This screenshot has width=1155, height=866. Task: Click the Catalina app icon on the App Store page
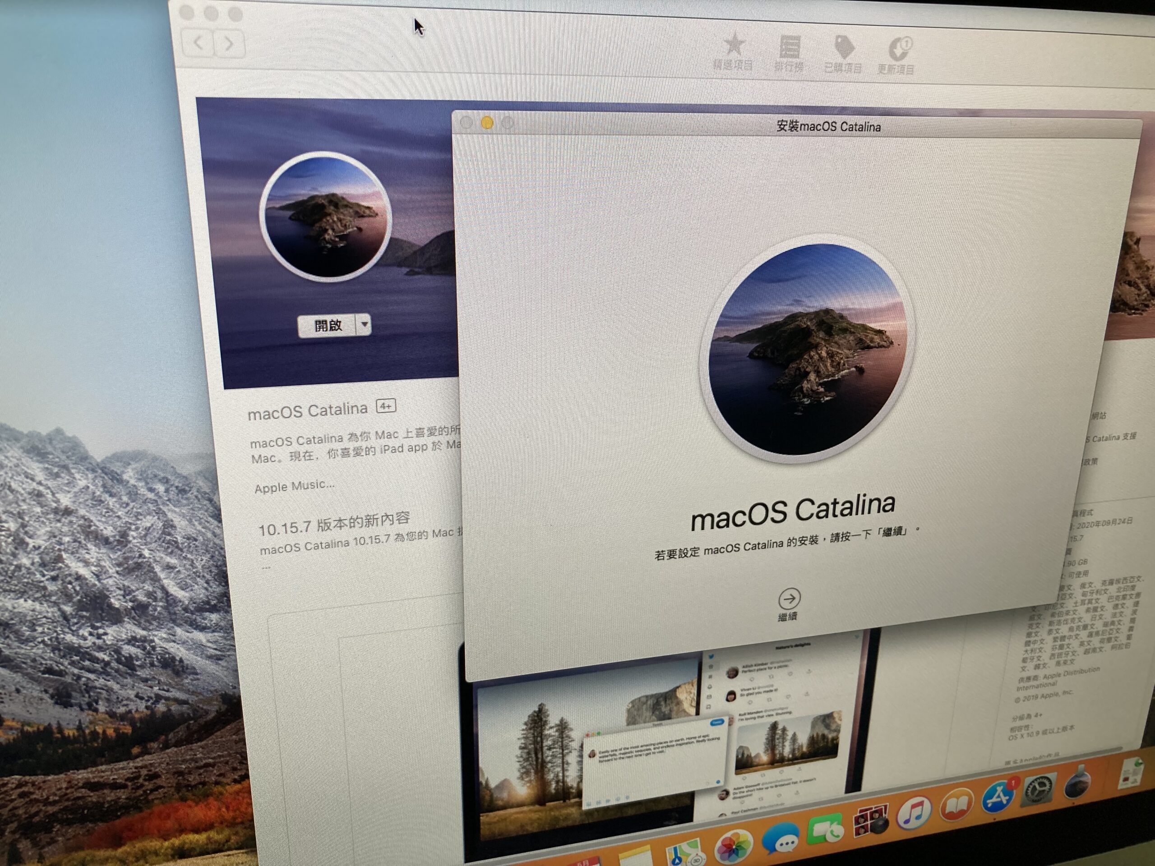click(x=325, y=216)
